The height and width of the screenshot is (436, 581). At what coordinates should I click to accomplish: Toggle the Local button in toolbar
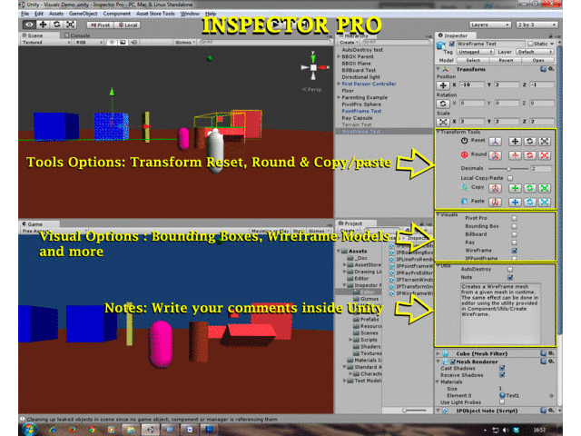click(x=127, y=25)
